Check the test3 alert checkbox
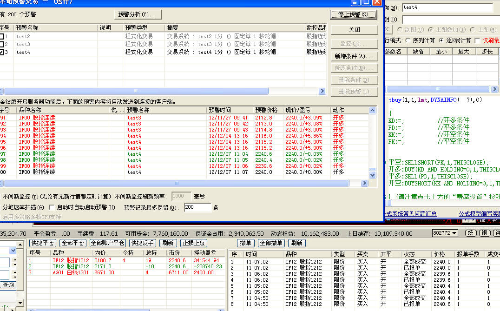 pyautogui.click(x=1, y=44)
